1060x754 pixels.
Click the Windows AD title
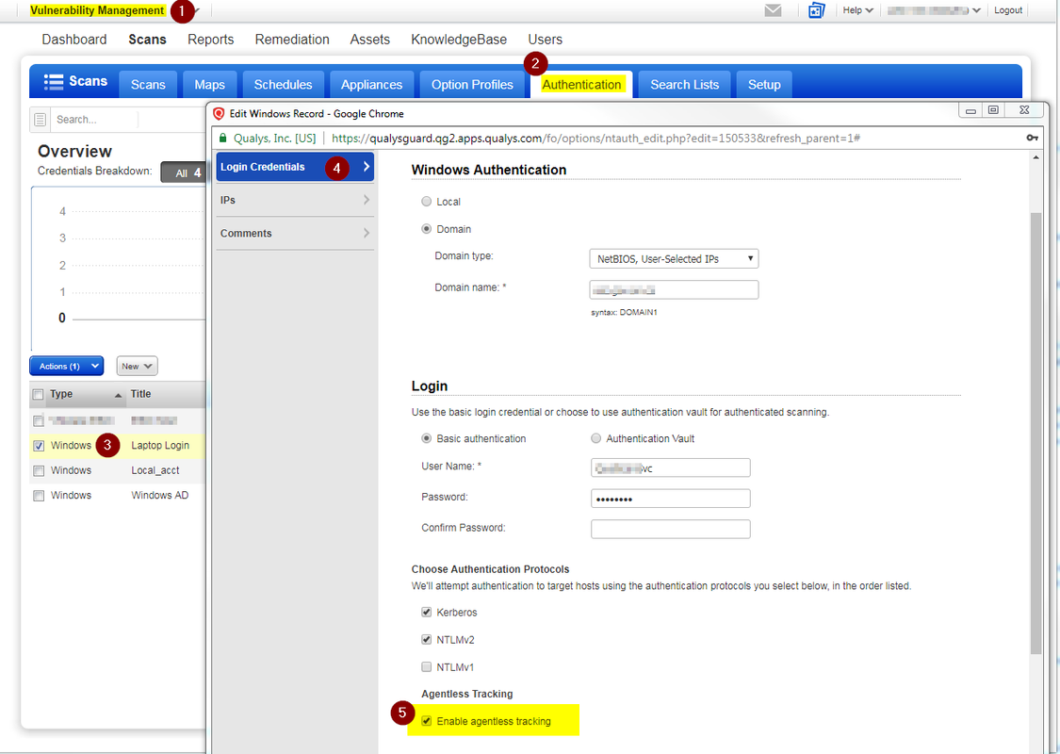pyautogui.click(x=159, y=496)
